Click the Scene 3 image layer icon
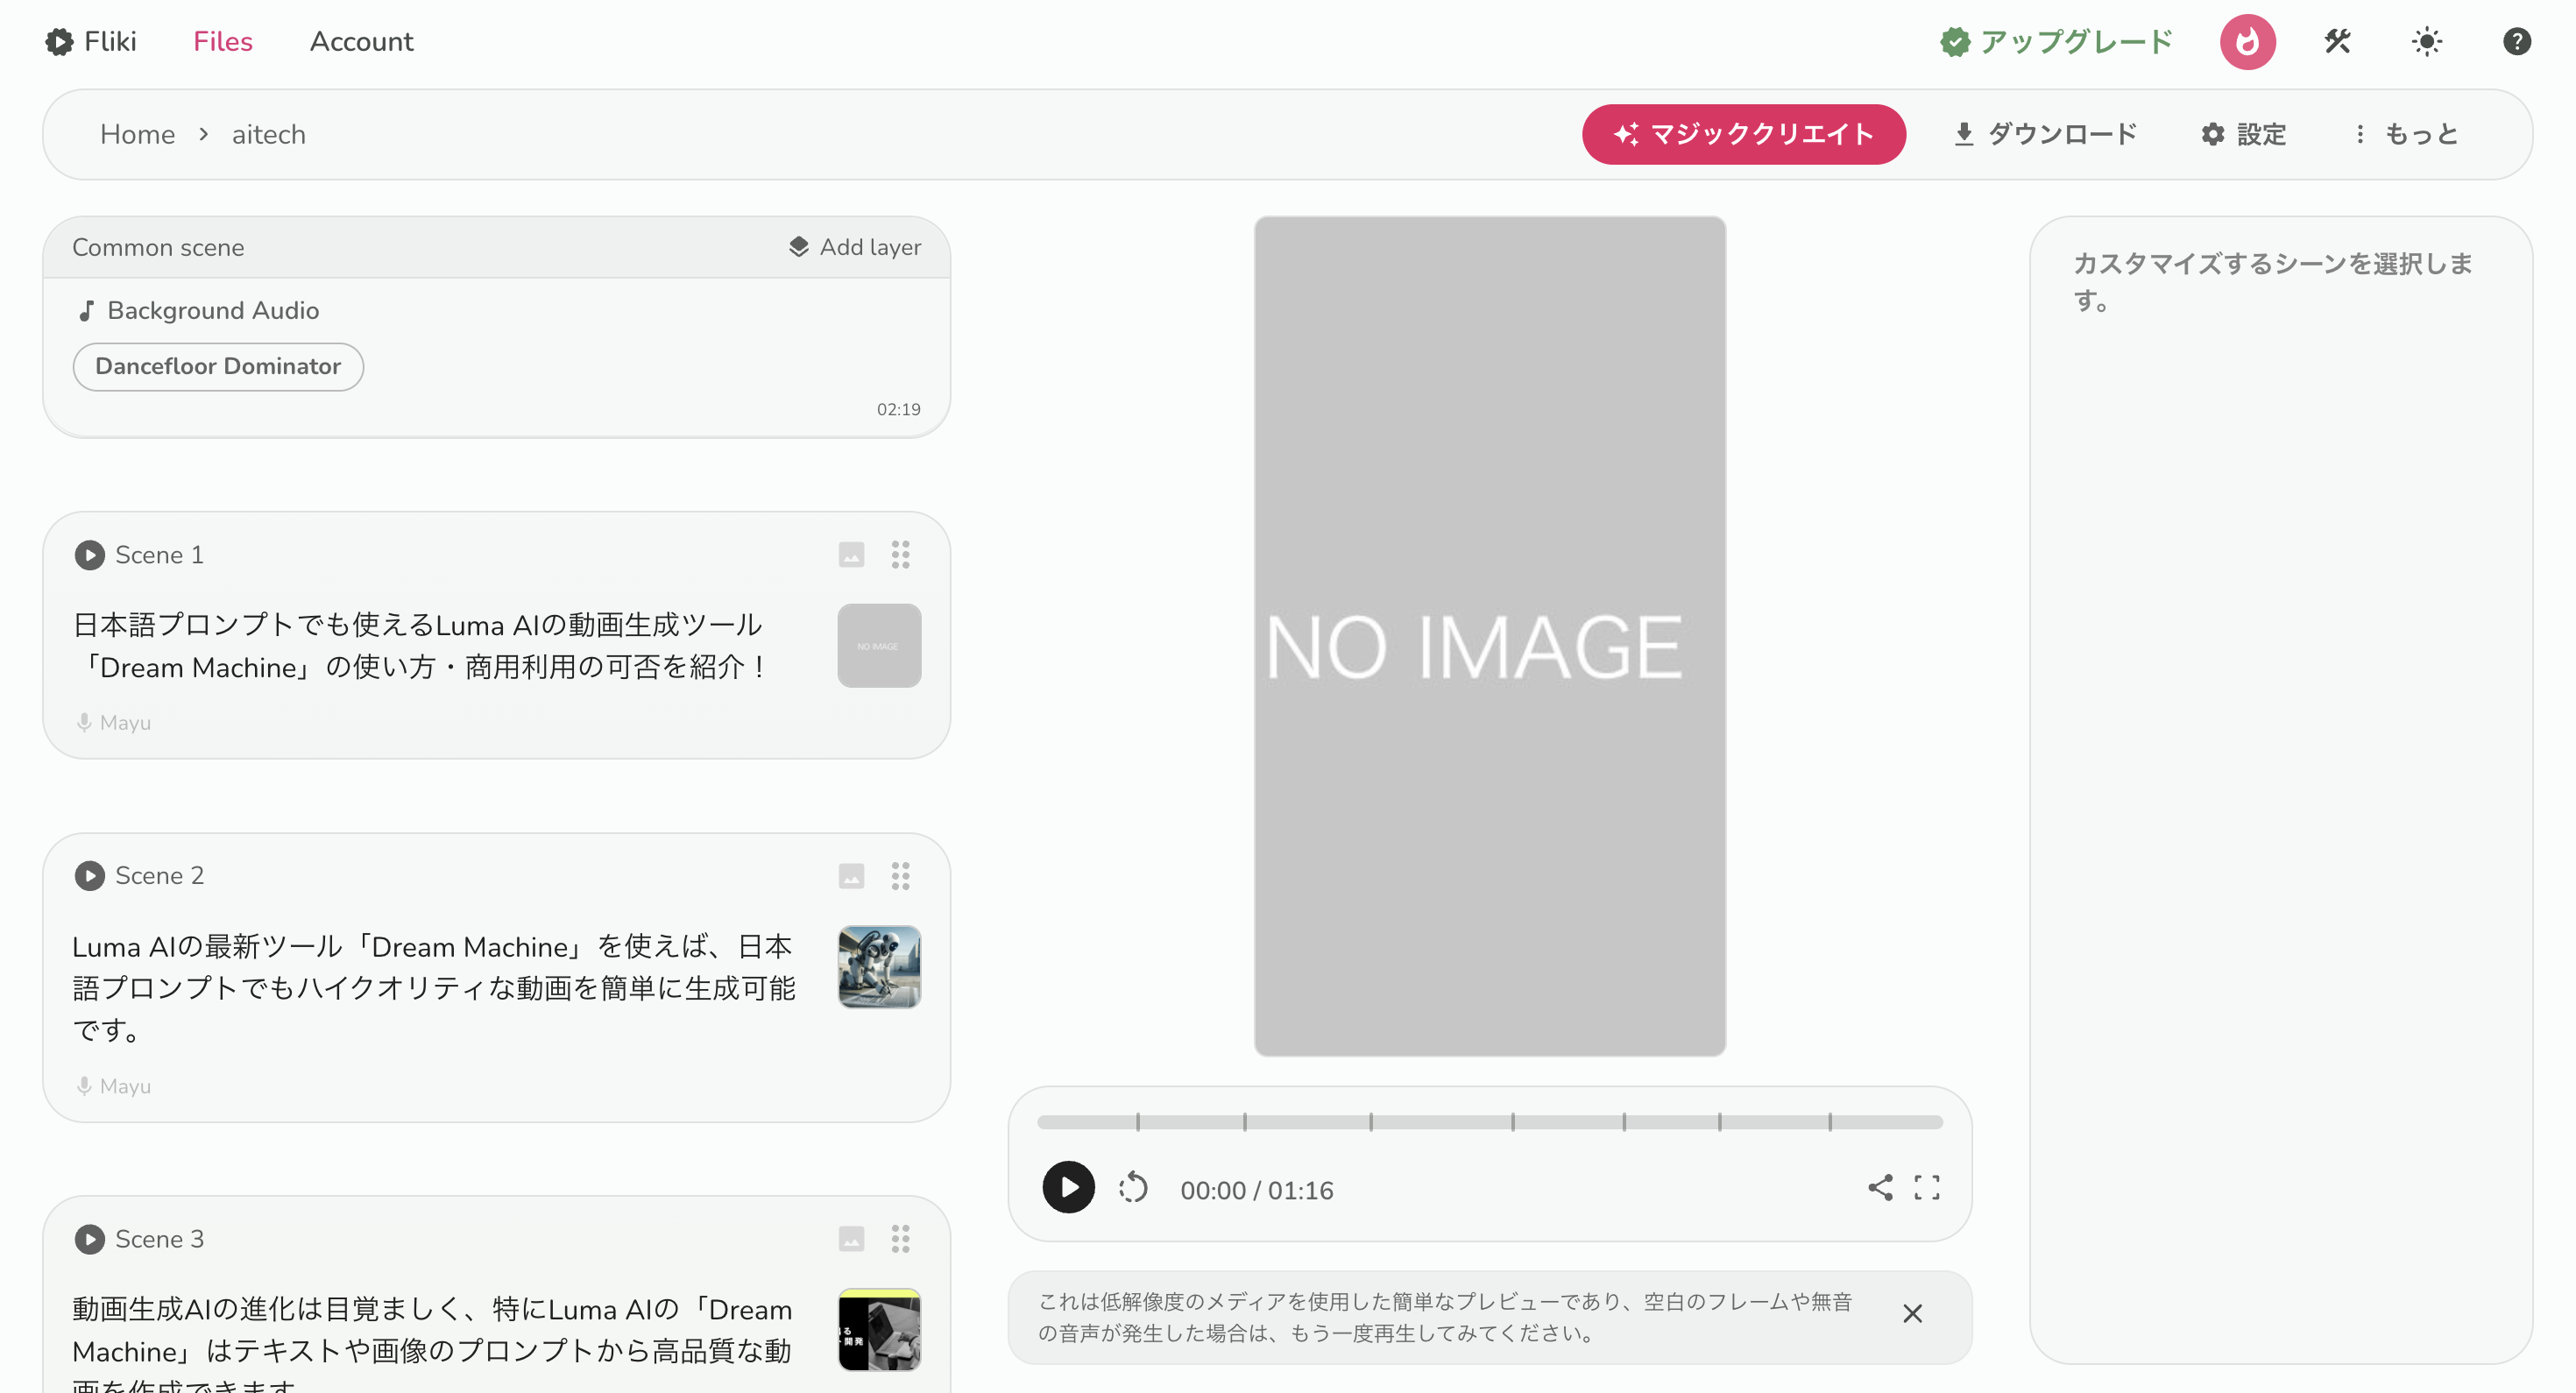 tap(851, 1239)
